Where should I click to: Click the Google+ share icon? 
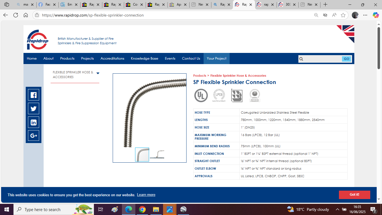(34, 135)
